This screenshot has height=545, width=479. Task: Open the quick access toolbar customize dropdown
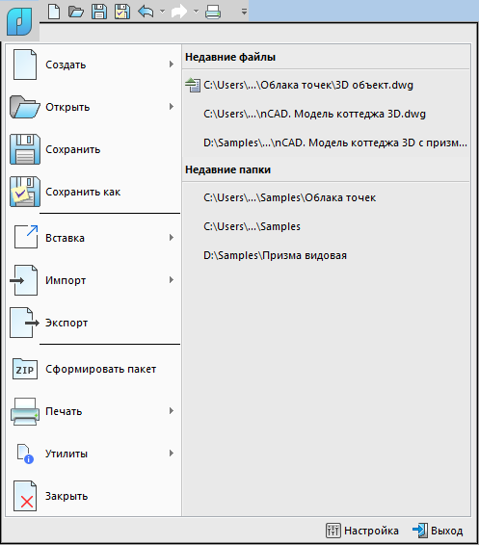pos(244,12)
